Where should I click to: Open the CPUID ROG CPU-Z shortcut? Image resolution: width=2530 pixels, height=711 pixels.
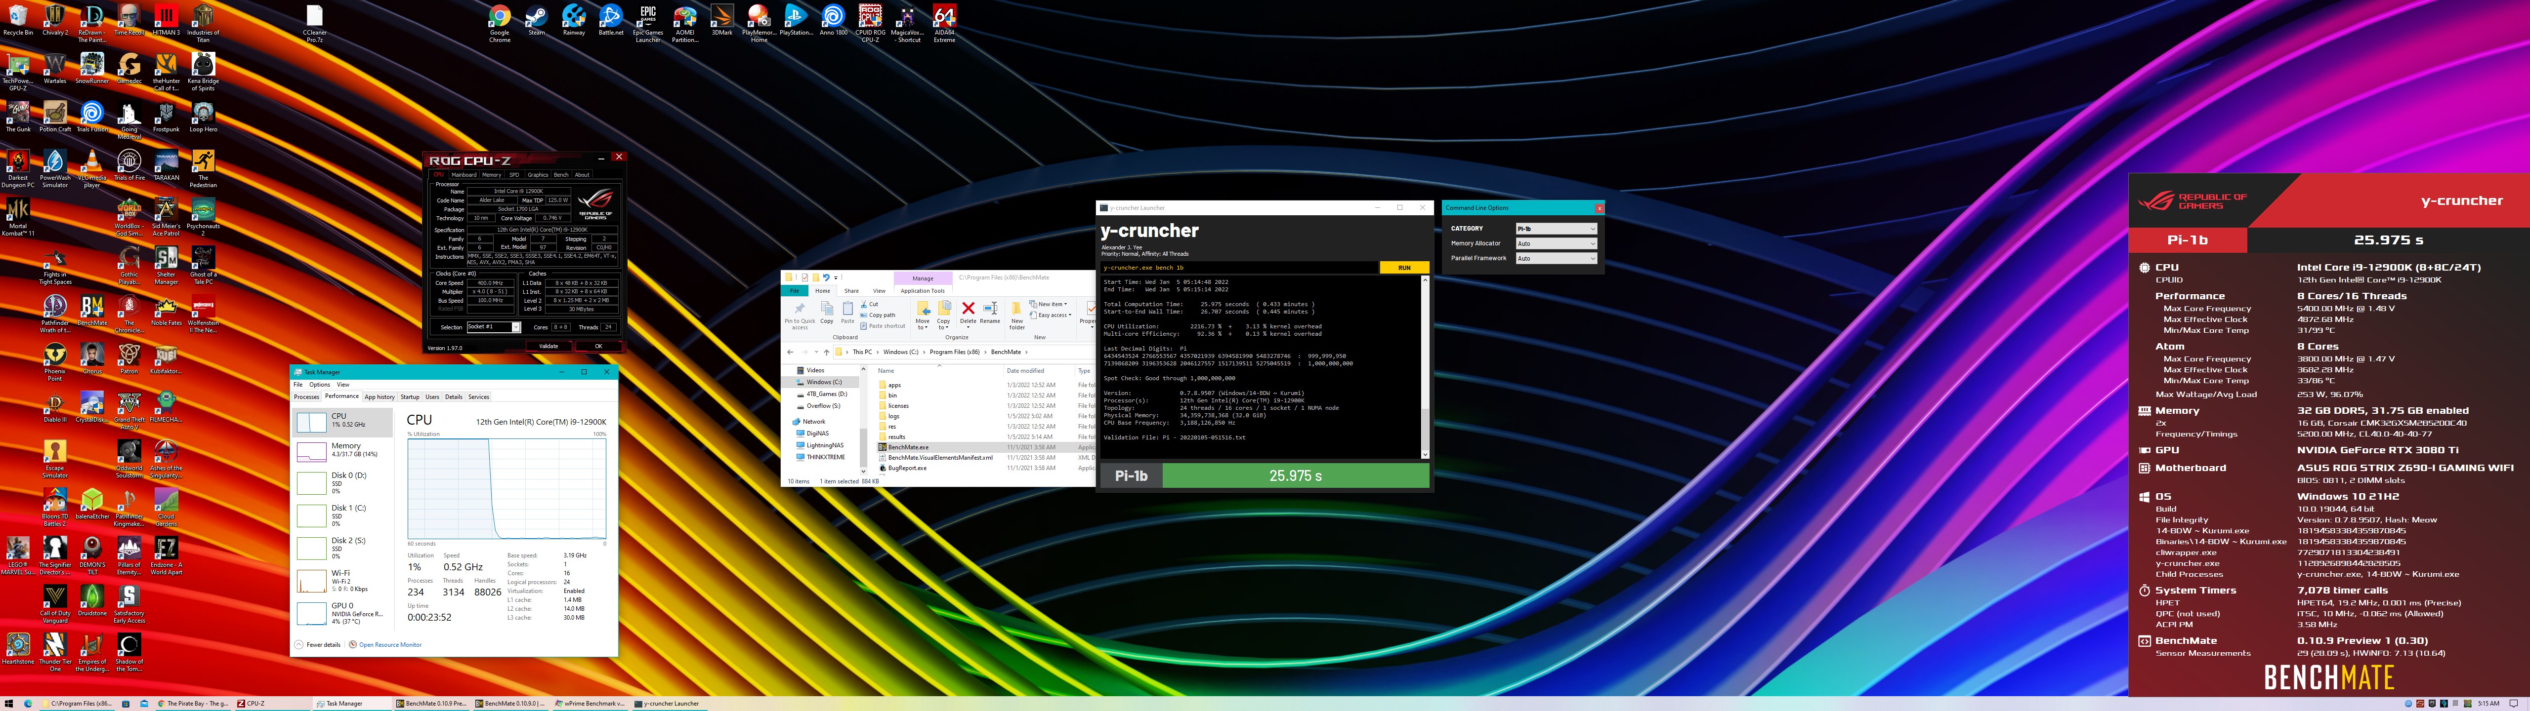[x=870, y=24]
